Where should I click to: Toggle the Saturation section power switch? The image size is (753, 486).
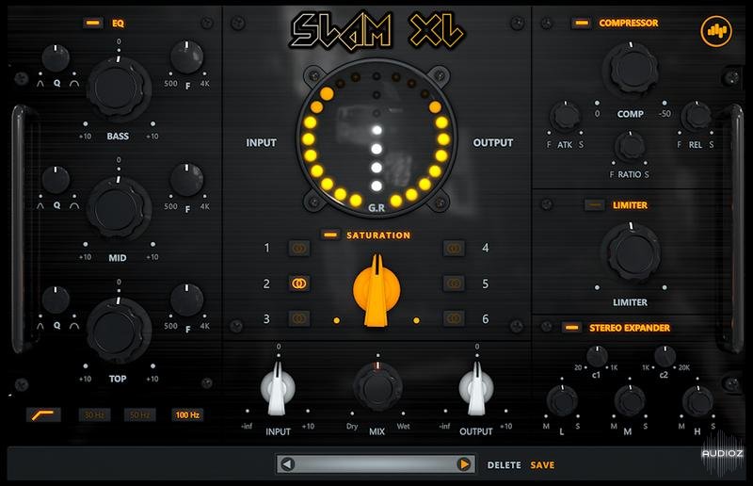(x=330, y=235)
